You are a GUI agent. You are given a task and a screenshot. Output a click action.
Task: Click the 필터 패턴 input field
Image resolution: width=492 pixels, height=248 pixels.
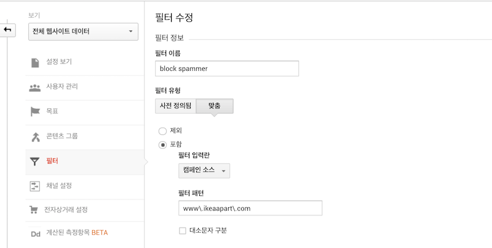250,208
